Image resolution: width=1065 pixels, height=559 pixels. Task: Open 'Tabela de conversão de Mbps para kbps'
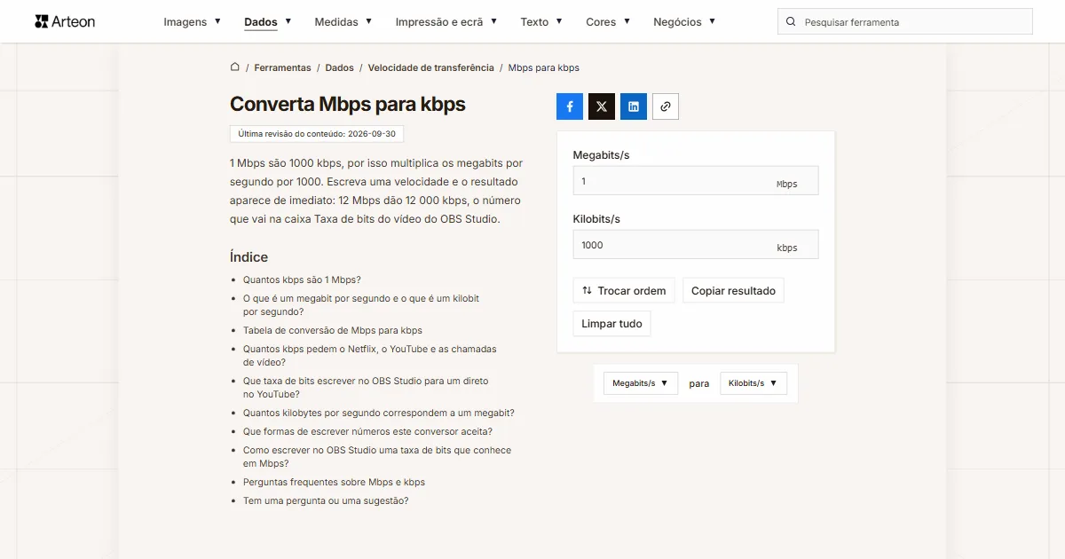tap(333, 330)
